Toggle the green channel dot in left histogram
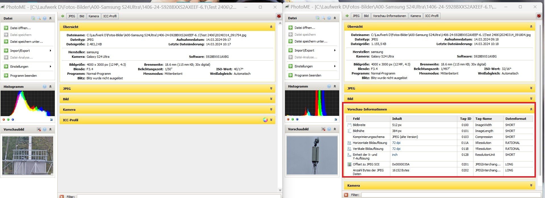The image size is (545, 198). [8, 120]
